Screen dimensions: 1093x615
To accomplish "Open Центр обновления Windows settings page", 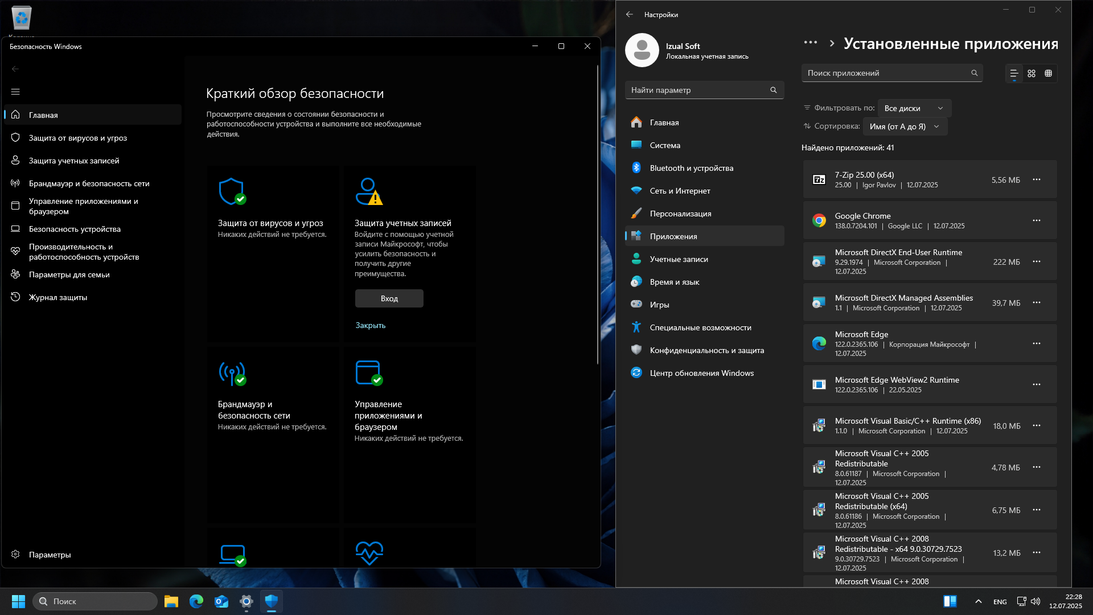I will pyautogui.click(x=704, y=373).
